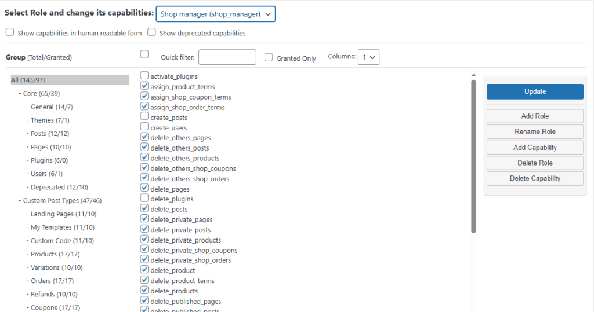The height and width of the screenshot is (312, 594).
Task: Click the capabilities list scrollbar thumb
Action: pyautogui.click(x=473, y=156)
